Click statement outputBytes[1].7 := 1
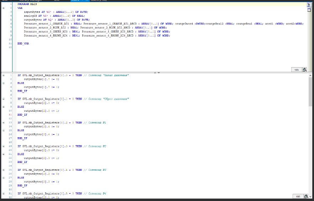Viewport: 314px width, 201px height. click(42, 87)
